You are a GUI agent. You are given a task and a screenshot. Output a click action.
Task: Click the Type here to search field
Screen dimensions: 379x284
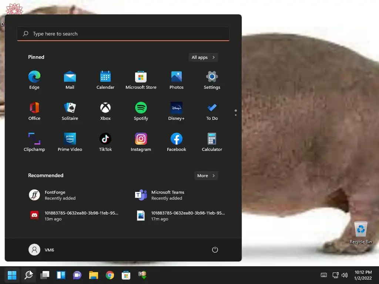click(x=123, y=34)
